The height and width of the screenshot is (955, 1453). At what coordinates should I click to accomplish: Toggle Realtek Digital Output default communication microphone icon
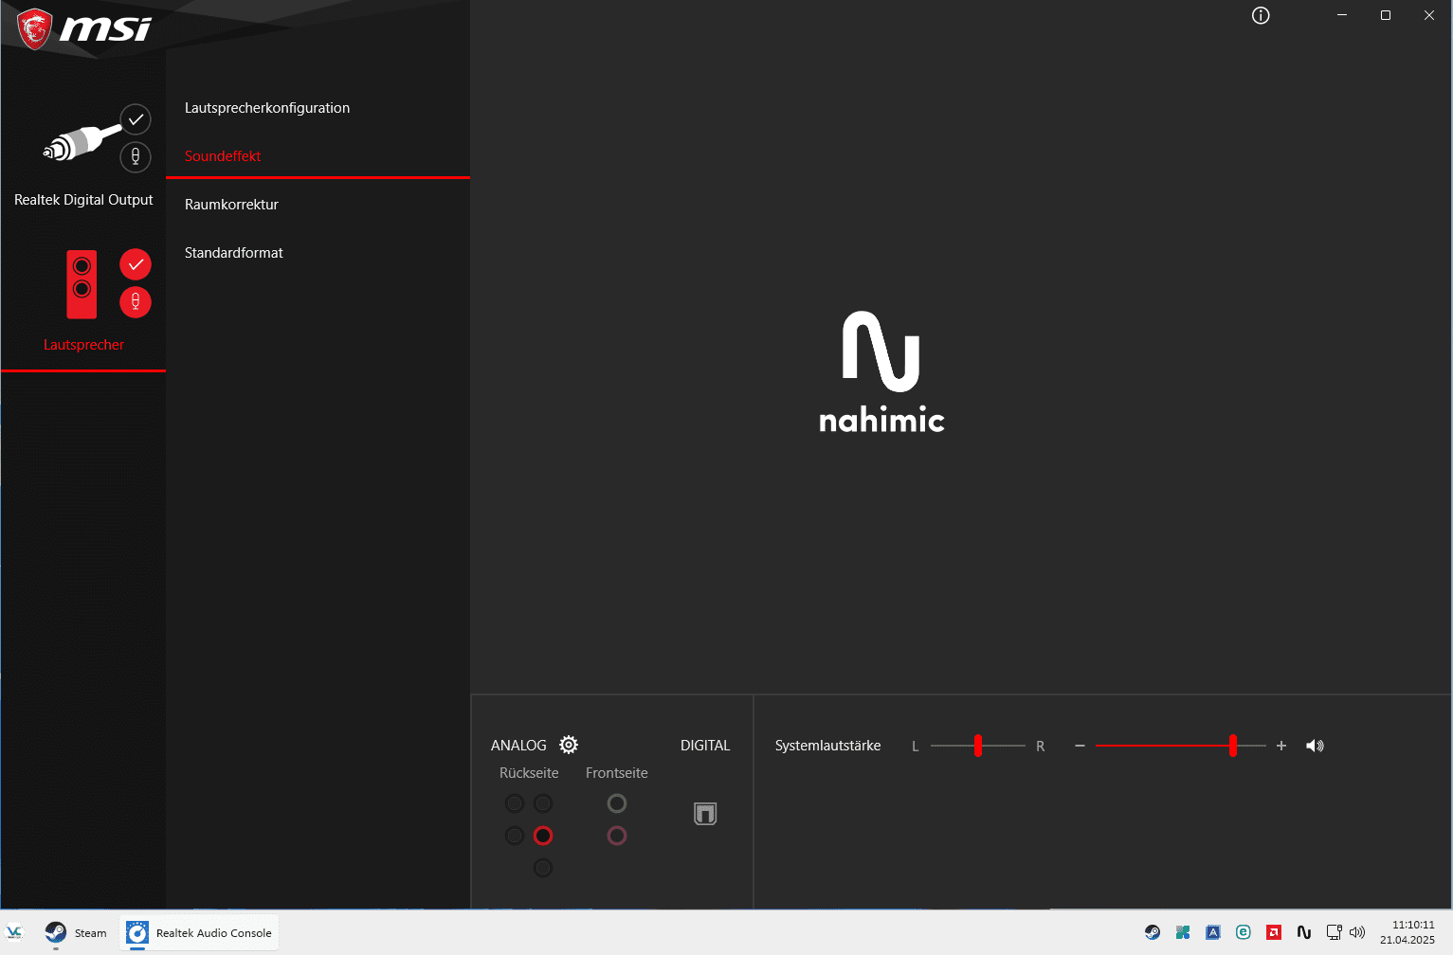pos(136,156)
